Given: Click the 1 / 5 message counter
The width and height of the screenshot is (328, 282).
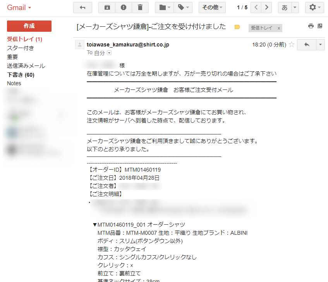Looking at the screenshot, I should (x=242, y=7).
